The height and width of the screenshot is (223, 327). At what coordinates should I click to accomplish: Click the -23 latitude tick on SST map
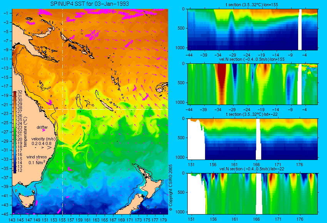pyautogui.click(x=5, y=113)
